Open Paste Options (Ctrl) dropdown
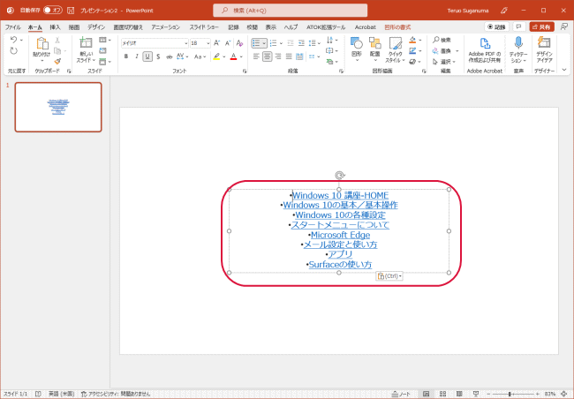This screenshot has width=574, height=399. 389,276
